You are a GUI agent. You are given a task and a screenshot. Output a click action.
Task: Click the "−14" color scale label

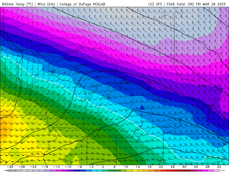coord(56,167)
